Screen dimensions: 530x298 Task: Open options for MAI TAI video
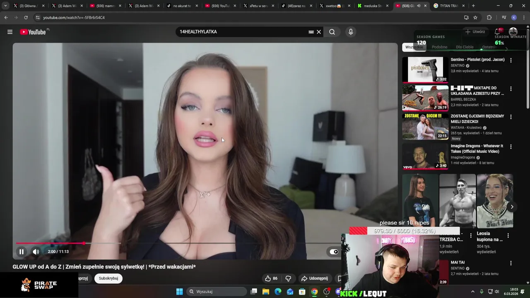[x=511, y=263]
